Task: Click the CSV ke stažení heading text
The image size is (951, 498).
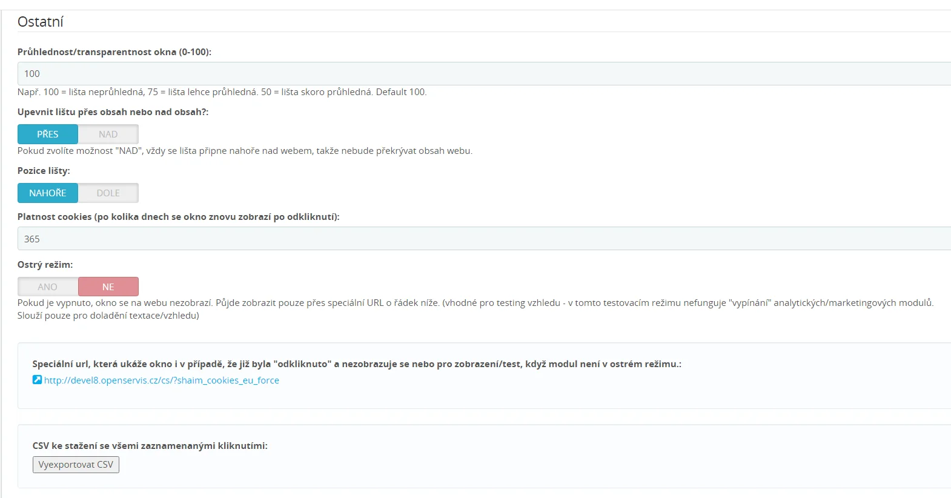Action: 150,446
